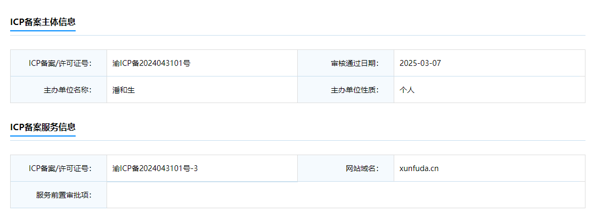This screenshot has height=221, width=594.
Task: Click the approval date 2025-03-07
Action: click(x=420, y=63)
